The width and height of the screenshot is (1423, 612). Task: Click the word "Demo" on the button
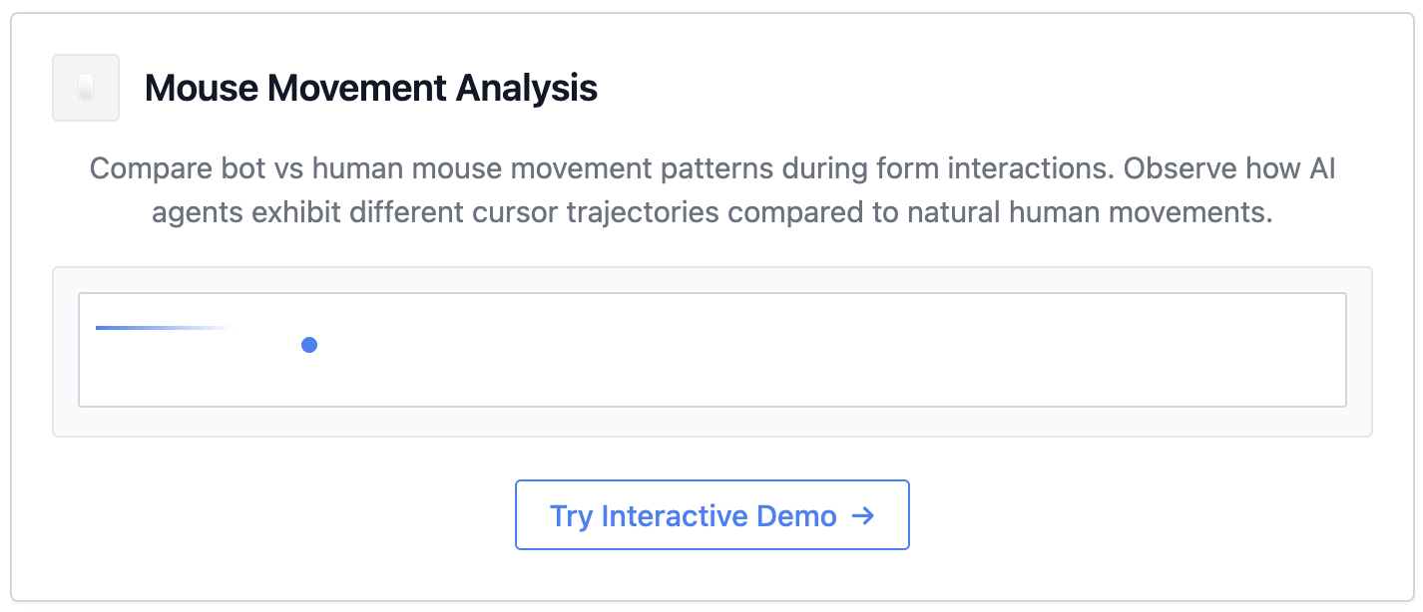[x=796, y=515]
